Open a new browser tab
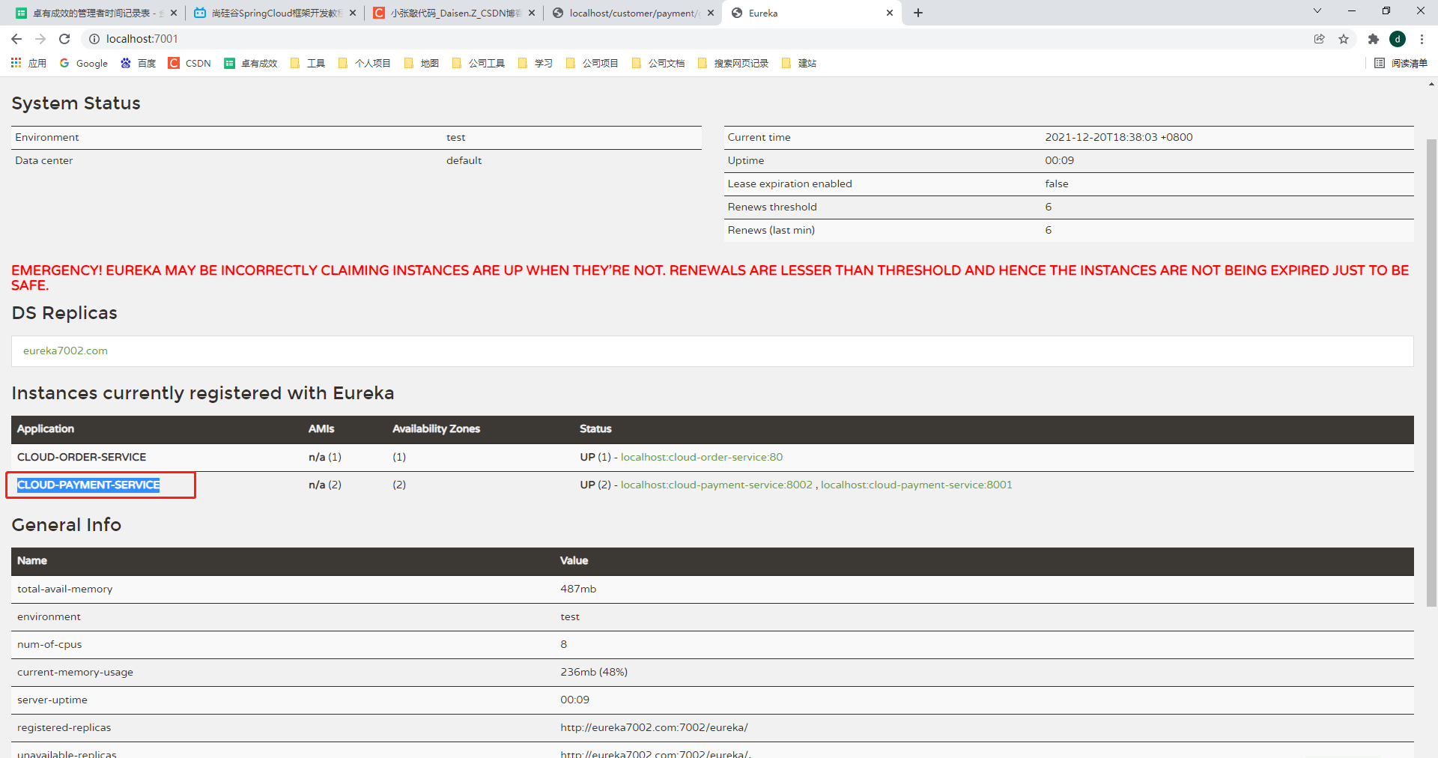1438x758 pixels. pos(918,13)
